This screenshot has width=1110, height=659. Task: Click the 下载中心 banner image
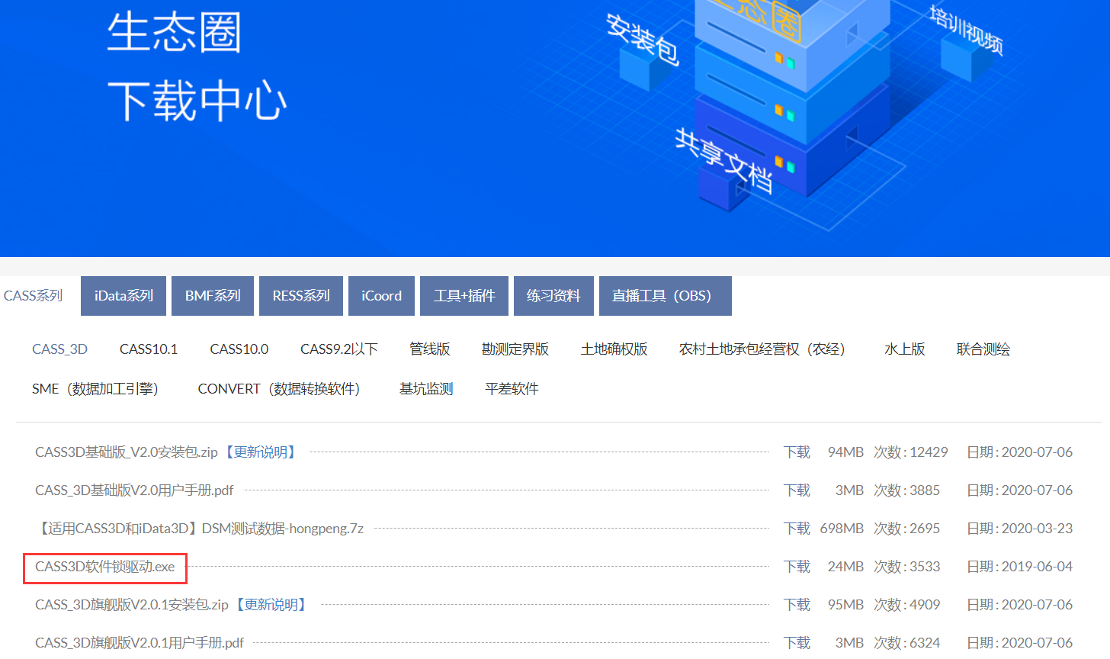555,128
